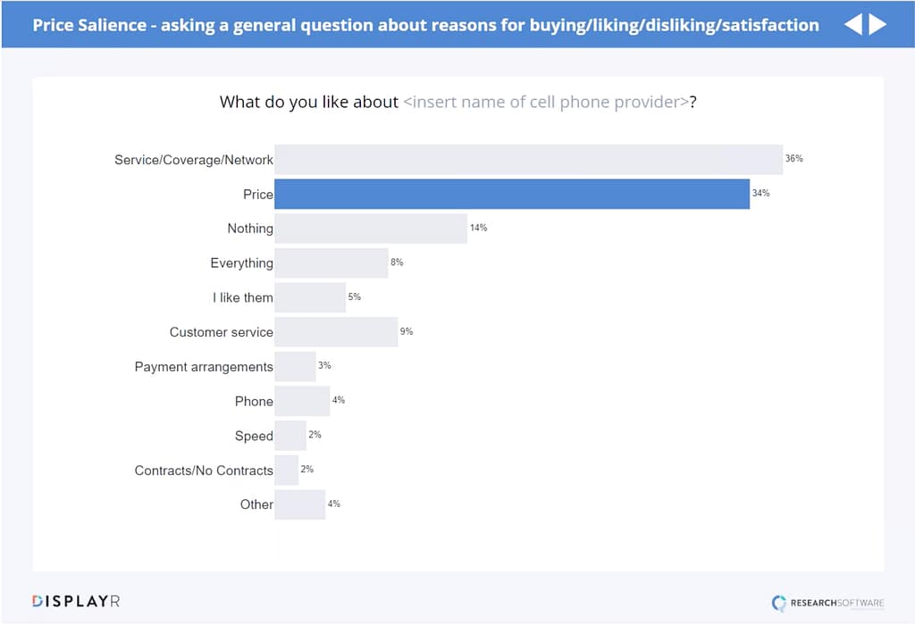Select the Phone bar
The width and height of the screenshot is (915, 625).
click(x=302, y=401)
